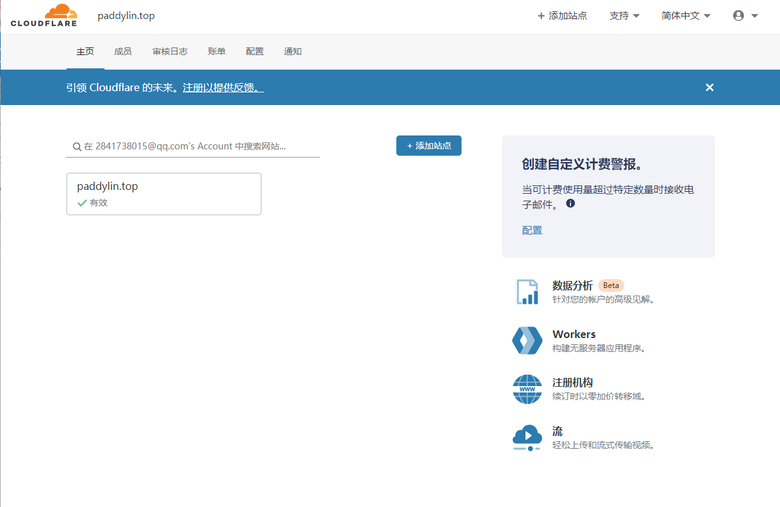Click the Beta badge next to 数据分析
780x507 pixels.
click(611, 285)
